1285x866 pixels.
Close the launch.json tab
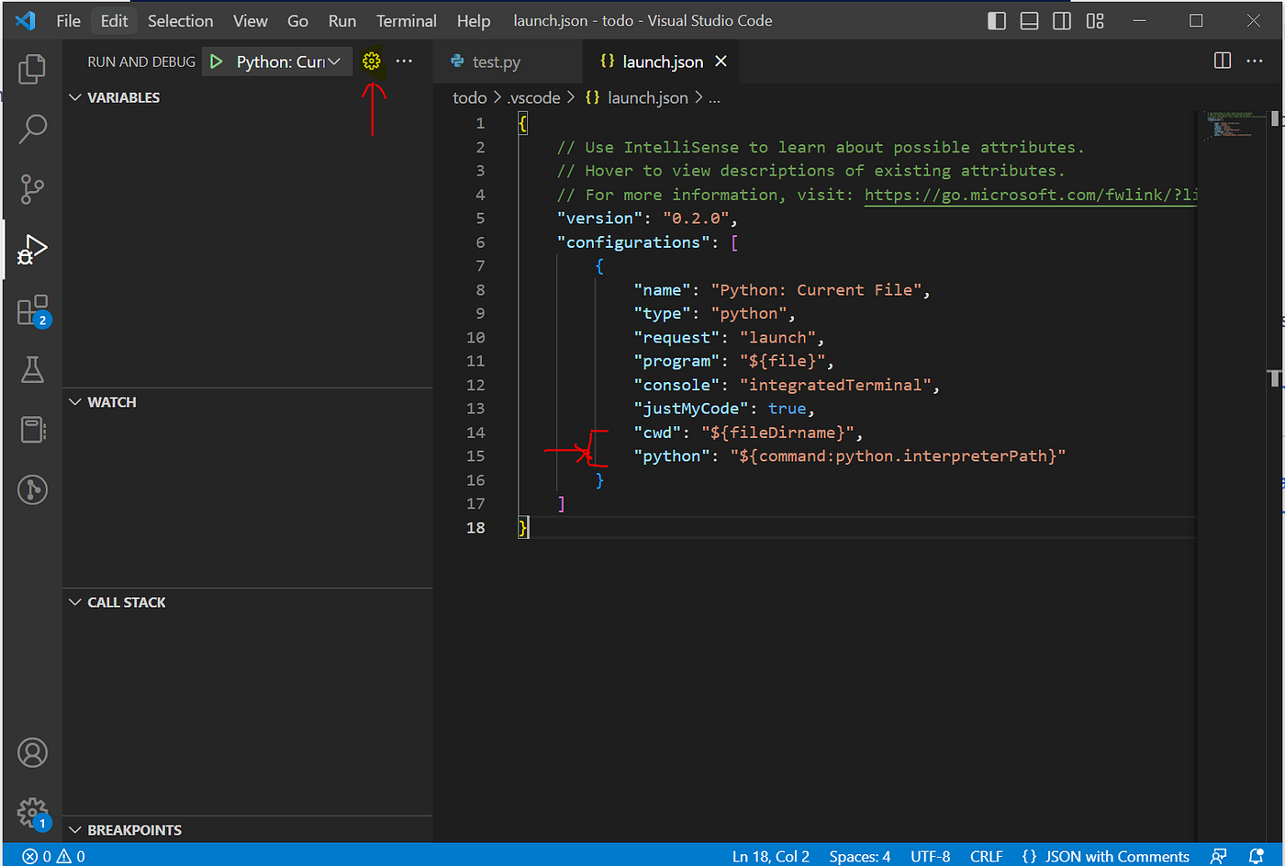(721, 61)
